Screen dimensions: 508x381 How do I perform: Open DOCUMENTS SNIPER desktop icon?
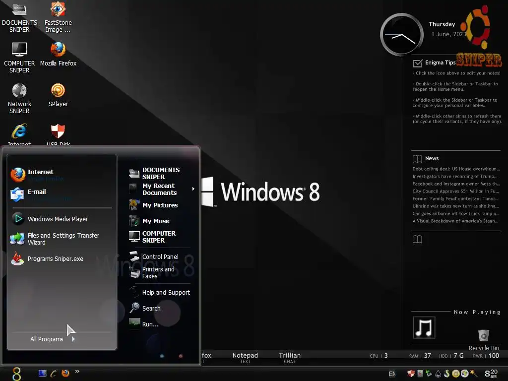pos(19,17)
